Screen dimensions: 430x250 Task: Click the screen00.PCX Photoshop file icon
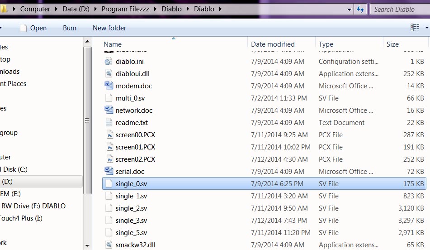pyautogui.click(x=109, y=135)
